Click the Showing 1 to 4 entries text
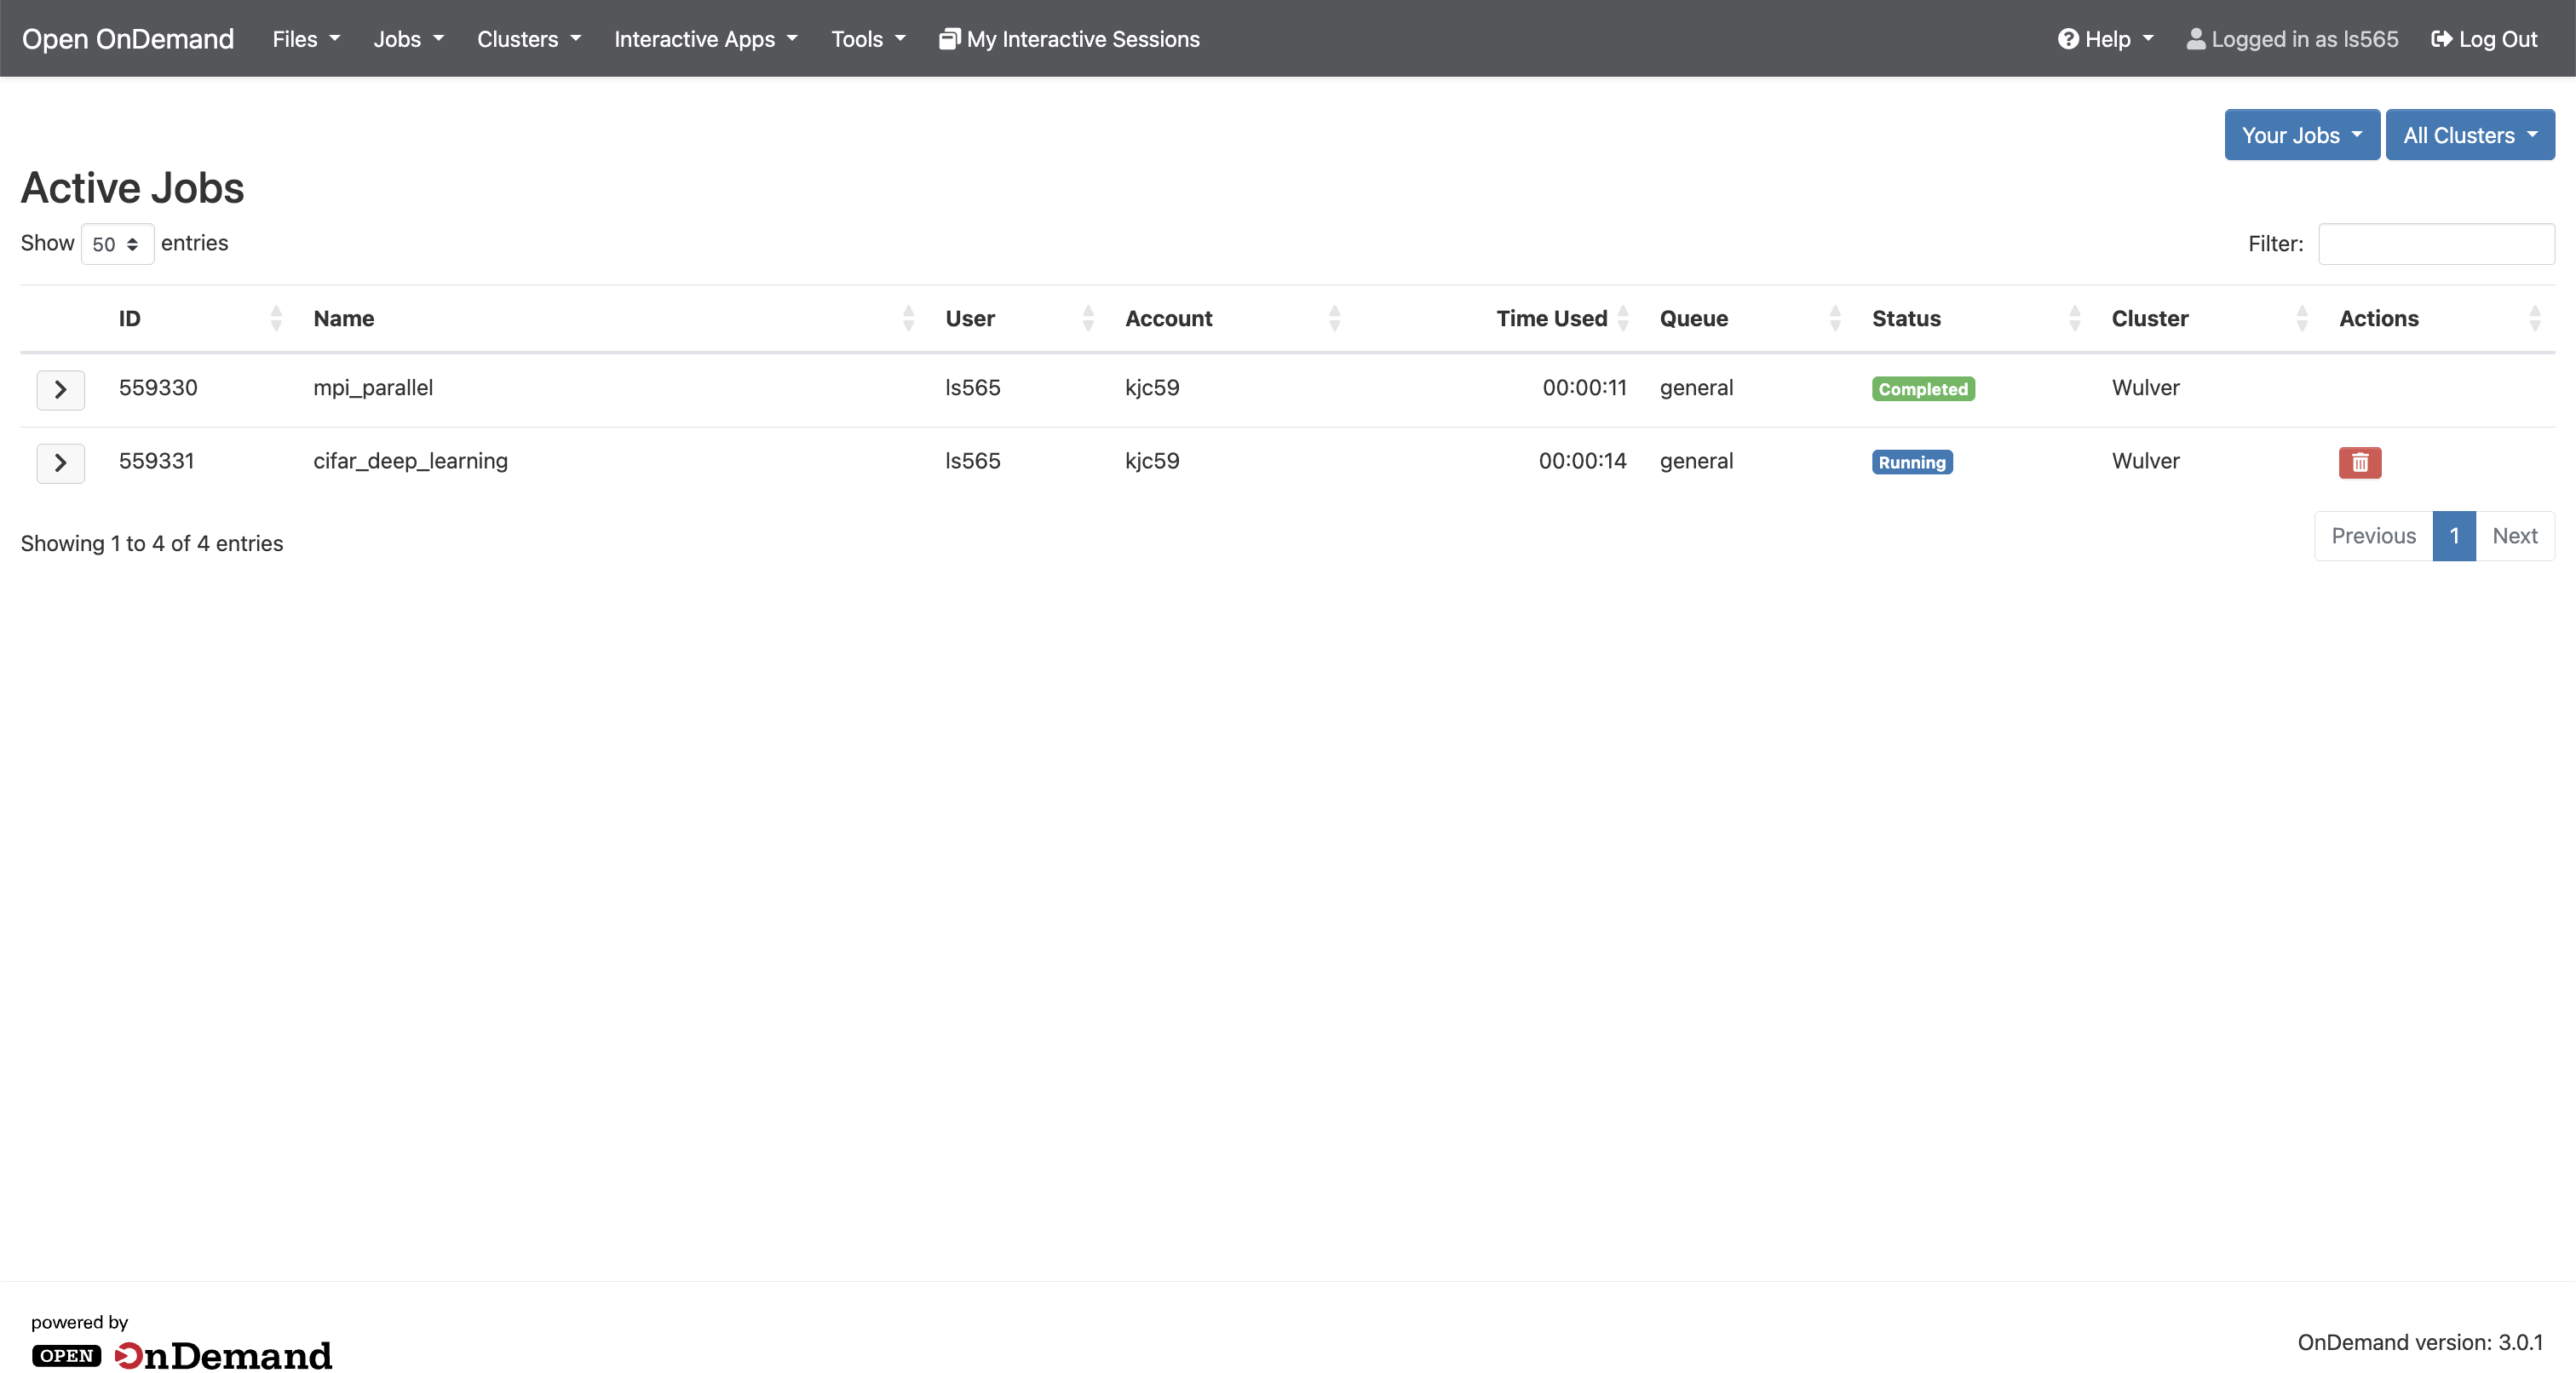 [x=152, y=543]
